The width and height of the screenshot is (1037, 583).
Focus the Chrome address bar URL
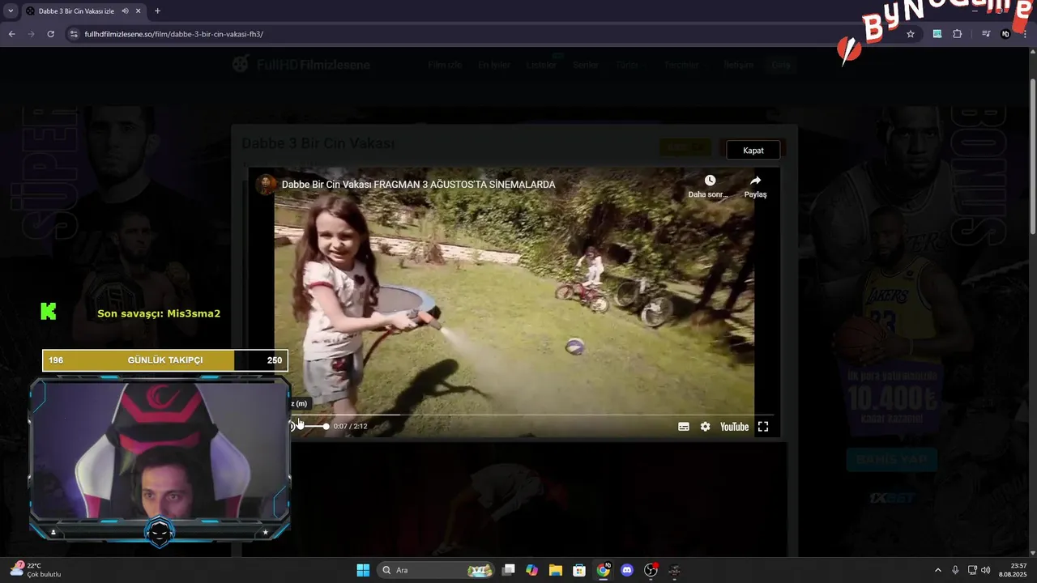(174, 34)
